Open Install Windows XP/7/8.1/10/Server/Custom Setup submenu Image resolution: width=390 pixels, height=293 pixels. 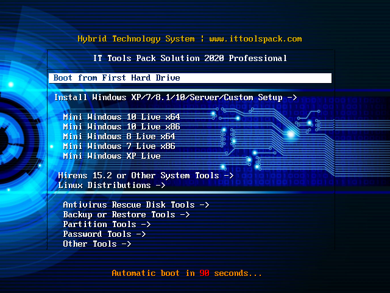[175, 98]
